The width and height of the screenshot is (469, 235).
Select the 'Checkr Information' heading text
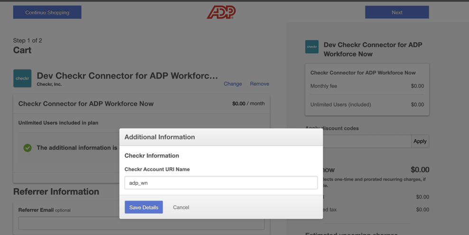pos(151,155)
